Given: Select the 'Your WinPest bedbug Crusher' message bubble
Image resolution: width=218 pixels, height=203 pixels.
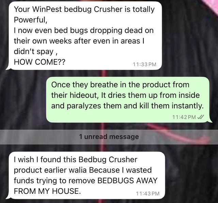Looking at the screenshot, I should click(x=85, y=36).
